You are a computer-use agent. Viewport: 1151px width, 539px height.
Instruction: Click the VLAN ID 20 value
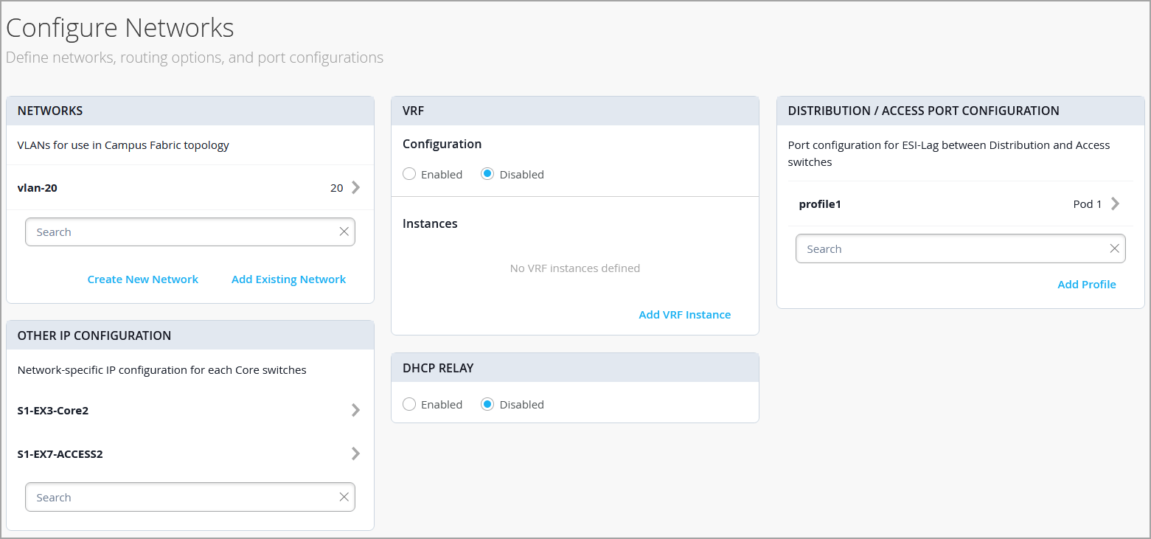pos(337,188)
